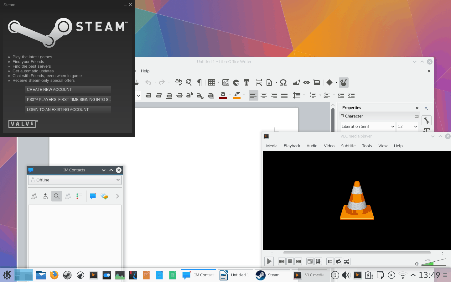Insert a table in Writer toolbar
The image size is (451, 282).
[212, 82]
